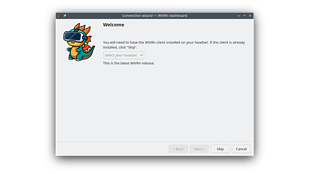Maximize the Connection wizard window
Viewport: 310px width, 174px height.
244,16
